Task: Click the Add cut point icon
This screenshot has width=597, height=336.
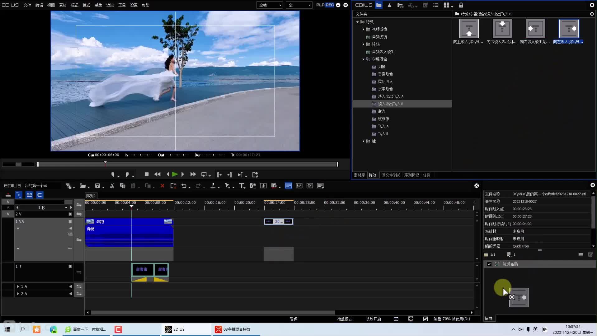Action: (x=213, y=186)
